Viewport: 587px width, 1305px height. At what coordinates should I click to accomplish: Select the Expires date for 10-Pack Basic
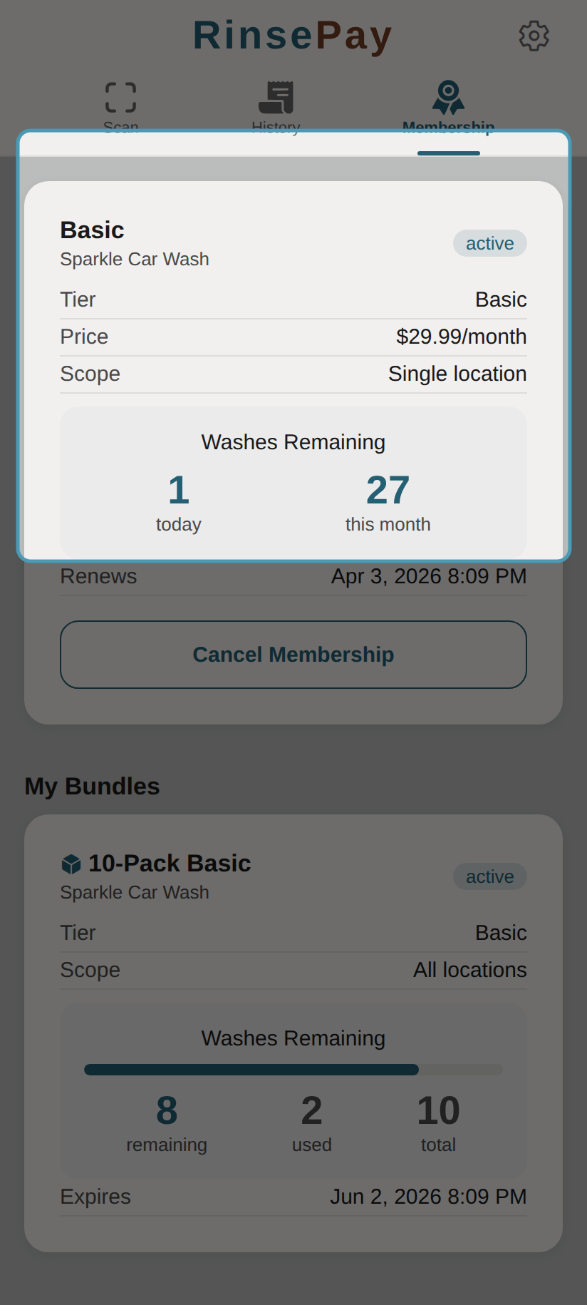(293, 1197)
